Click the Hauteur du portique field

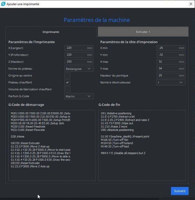pos(171,75)
